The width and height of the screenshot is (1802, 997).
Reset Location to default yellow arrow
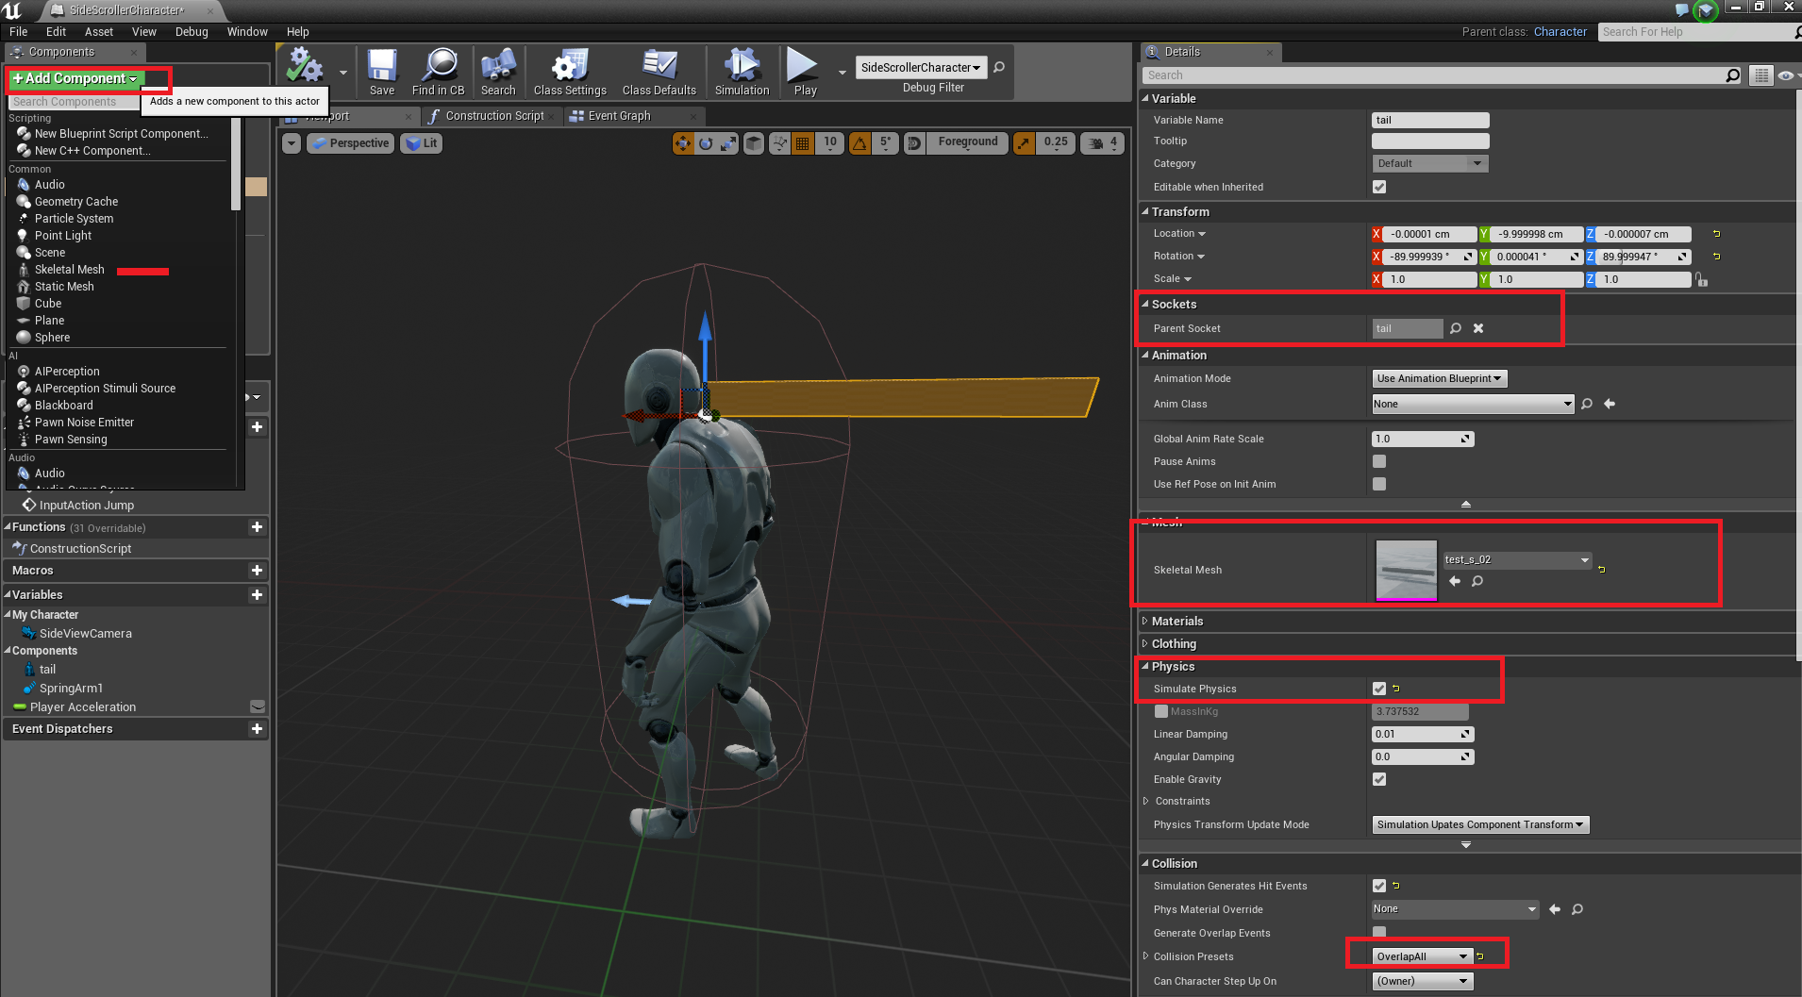click(1716, 234)
